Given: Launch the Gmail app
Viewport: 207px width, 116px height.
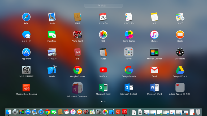Looking at the screenshot, I should tap(154, 70).
